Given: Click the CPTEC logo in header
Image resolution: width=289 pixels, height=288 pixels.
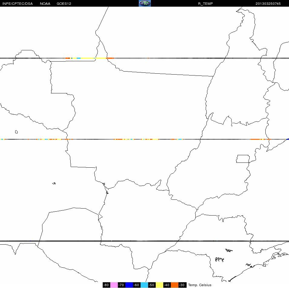Looking at the screenshot, I should tap(145, 3).
